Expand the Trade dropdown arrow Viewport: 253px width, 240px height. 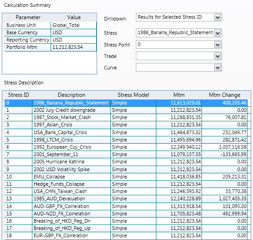pyautogui.click(x=217, y=56)
